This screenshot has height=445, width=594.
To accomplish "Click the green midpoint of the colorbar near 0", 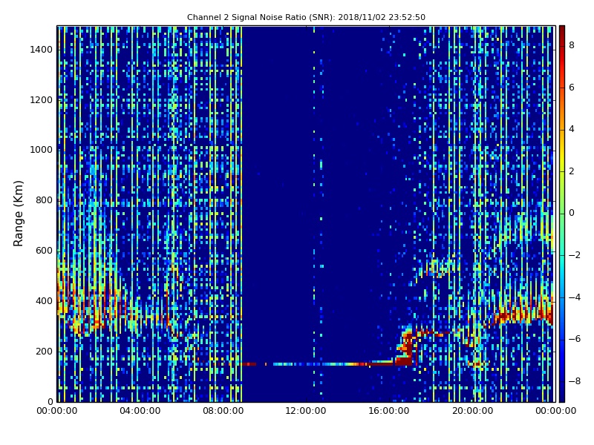I will [x=562, y=214].
